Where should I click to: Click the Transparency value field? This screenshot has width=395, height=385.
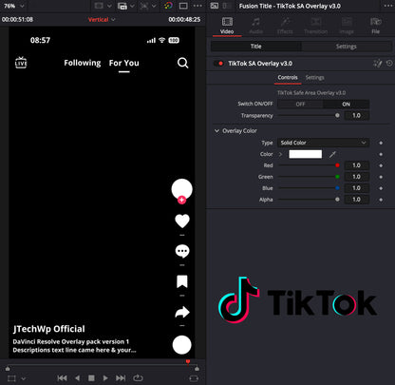[356, 115]
